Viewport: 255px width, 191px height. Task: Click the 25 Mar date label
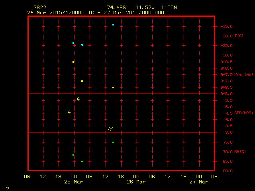(73, 182)
